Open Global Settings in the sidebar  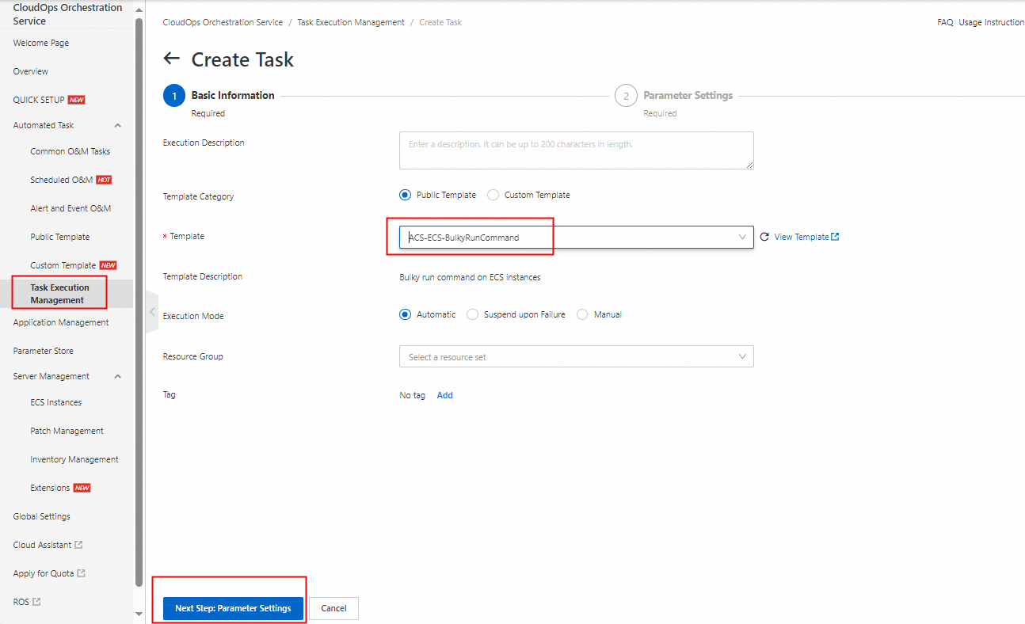click(x=42, y=516)
